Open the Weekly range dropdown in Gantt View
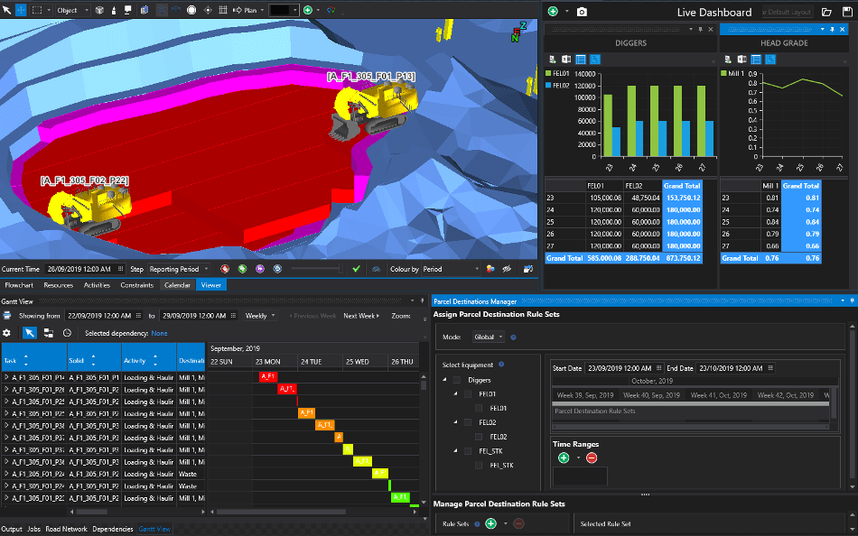Screen dimensions: 858x536 pos(260,316)
